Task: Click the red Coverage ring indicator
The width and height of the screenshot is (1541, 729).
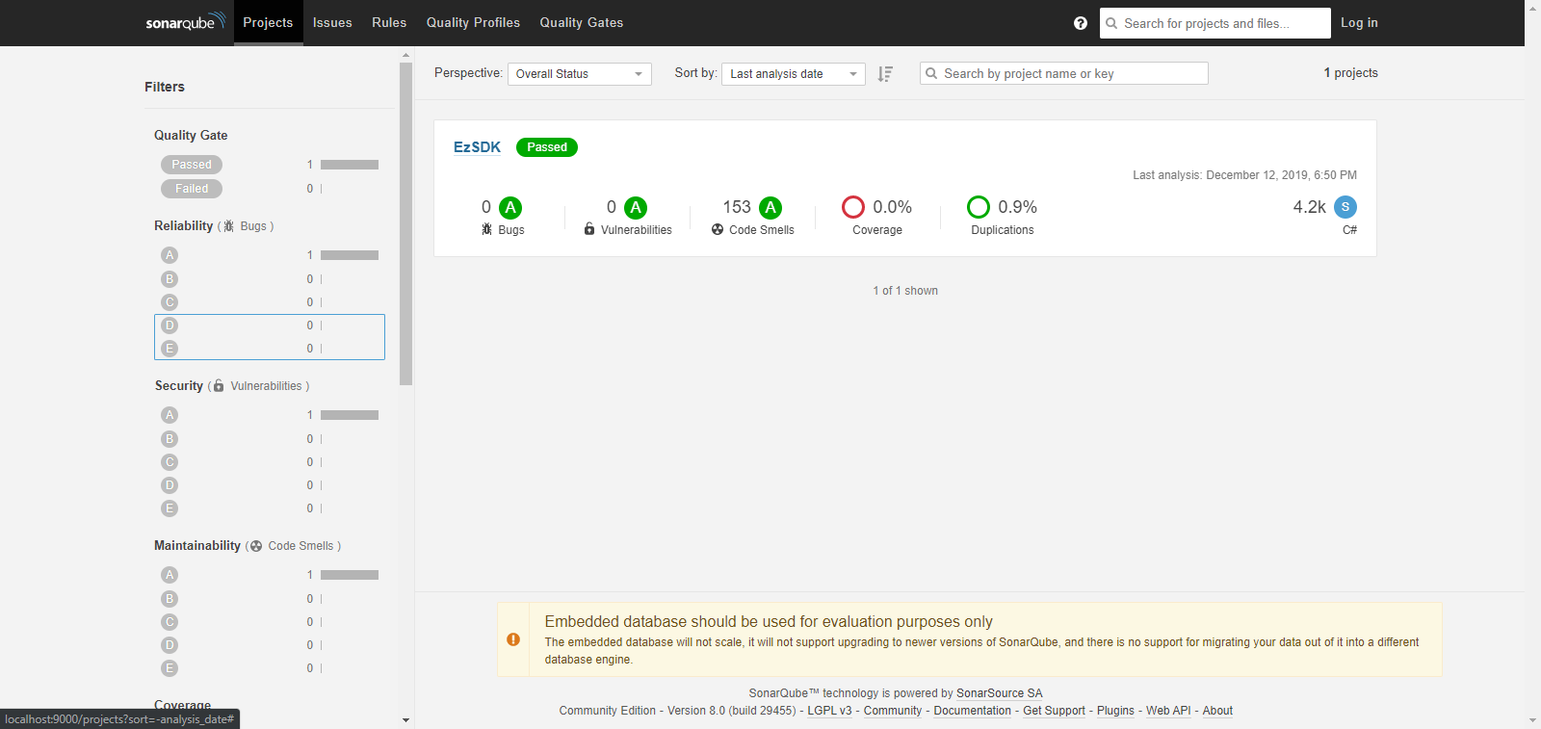Action: pos(853,207)
